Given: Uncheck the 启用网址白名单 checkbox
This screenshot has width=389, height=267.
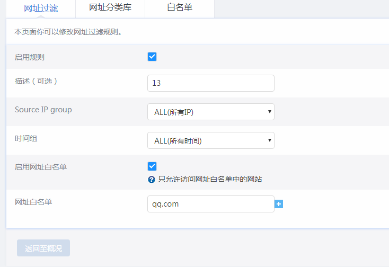Looking at the screenshot, I should 152,166.
